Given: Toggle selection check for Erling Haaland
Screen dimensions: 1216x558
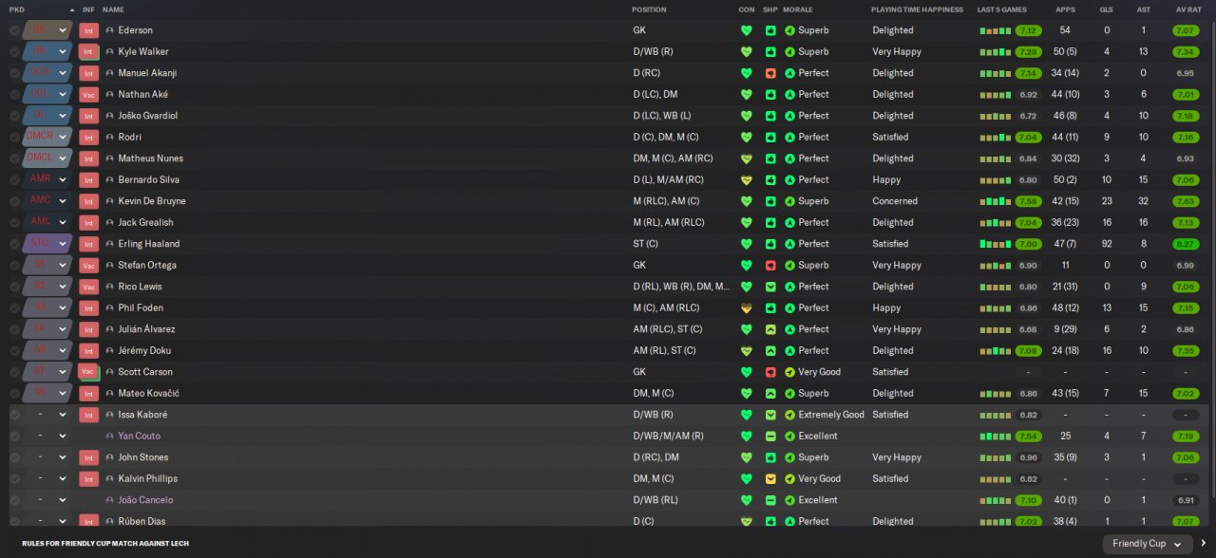Looking at the screenshot, I should [x=14, y=244].
